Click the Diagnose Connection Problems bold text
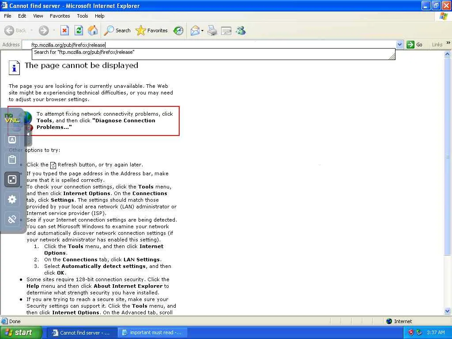 (x=96, y=124)
